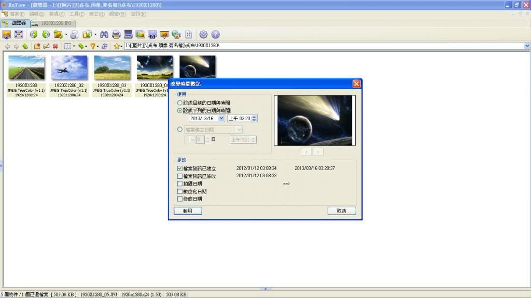Uncheck the 檔案資訊已建立 checkbox

(x=180, y=168)
